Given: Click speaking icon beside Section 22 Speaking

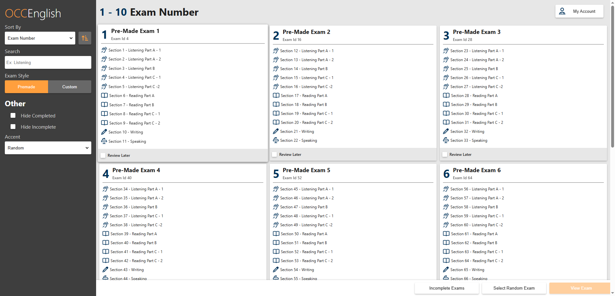Looking at the screenshot, I should tap(276, 140).
